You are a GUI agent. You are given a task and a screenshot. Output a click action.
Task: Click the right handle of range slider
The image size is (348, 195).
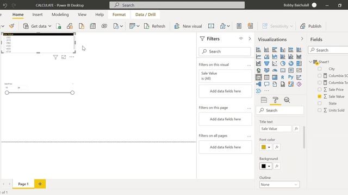click(x=72, y=93)
